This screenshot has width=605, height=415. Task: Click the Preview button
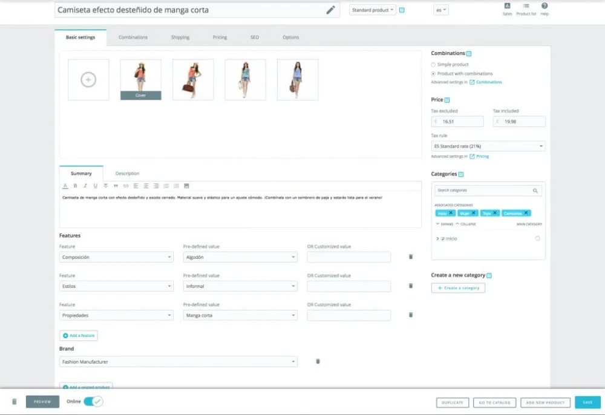click(42, 402)
